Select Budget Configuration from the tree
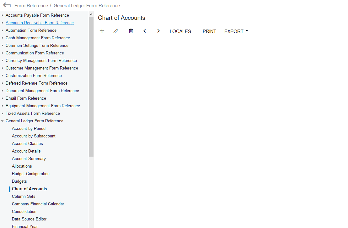 30,174
